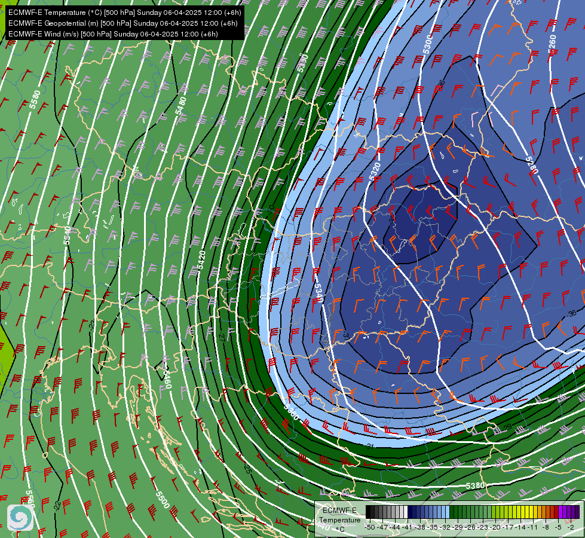
Task: Click the -38 legend tick label
Action: coord(420,527)
